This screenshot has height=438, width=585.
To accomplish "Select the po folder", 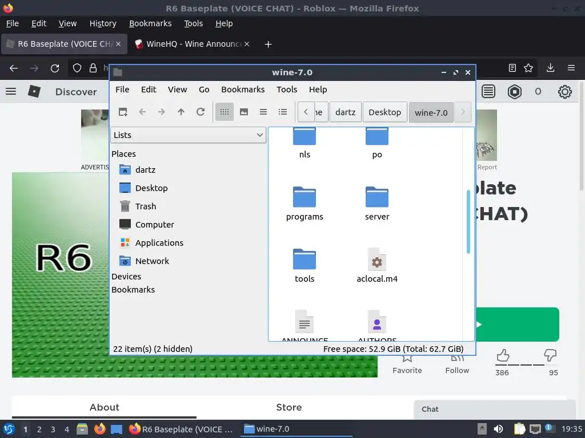I will pyautogui.click(x=377, y=143).
